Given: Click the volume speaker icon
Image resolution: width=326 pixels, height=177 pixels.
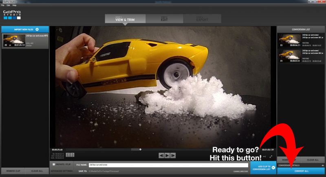Looking at the screenshot, I should tap(264, 156).
